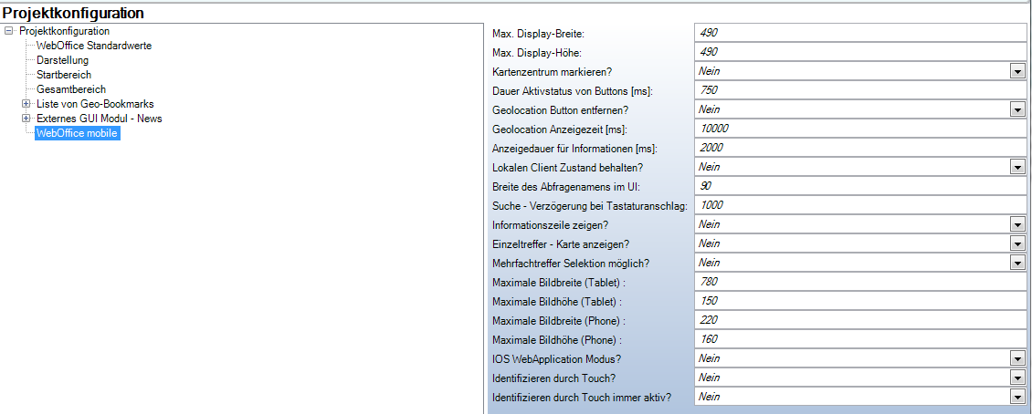Screen dimensions: 1032x414
Task: Open the Geolocation Button entfernen dropdown
Action: tap(1016, 109)
